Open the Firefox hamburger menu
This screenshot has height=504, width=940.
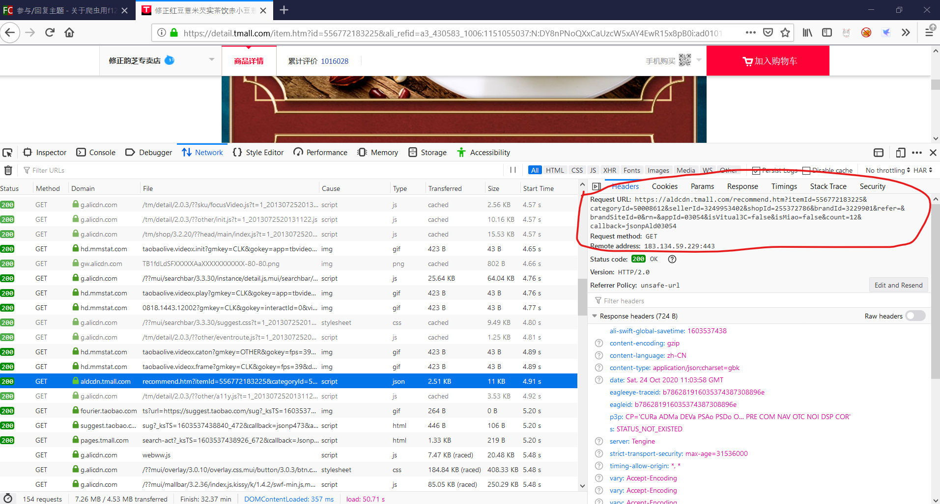[930, 31]
